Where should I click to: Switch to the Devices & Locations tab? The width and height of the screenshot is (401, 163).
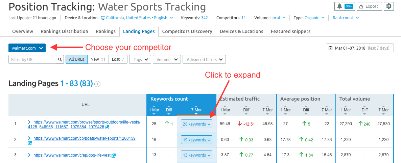pos(241,31)
